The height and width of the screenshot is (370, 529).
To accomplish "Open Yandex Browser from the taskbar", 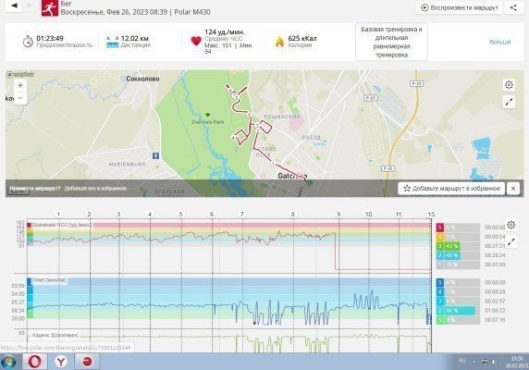I will click(61, 362).
